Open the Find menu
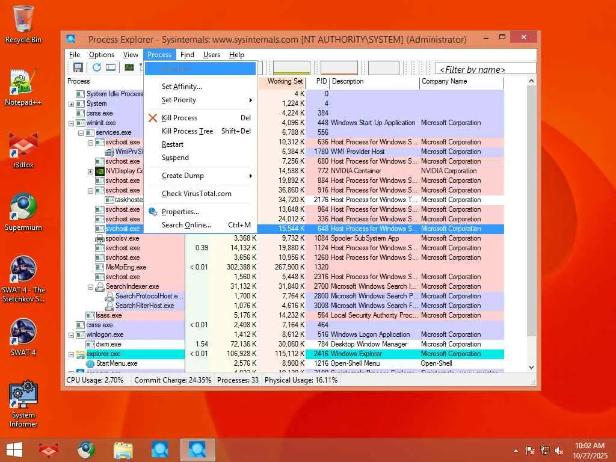 point(187,55)
